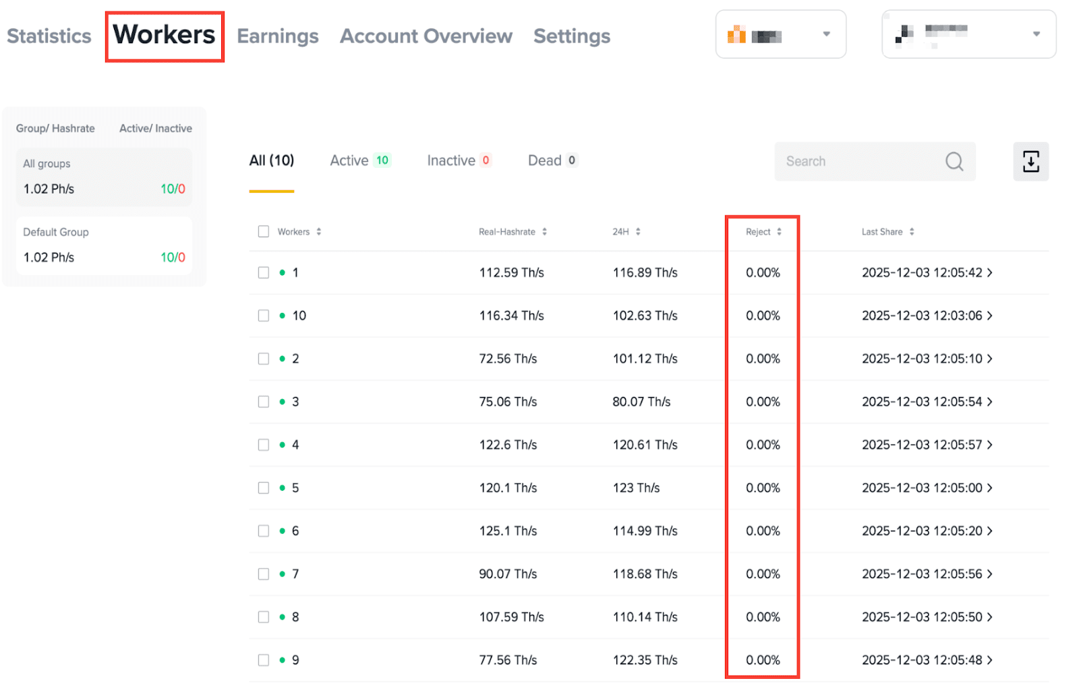This screenshot has width=1079, height=685.
Task: Show the All (10) workers filter
Action: (272, 160)
